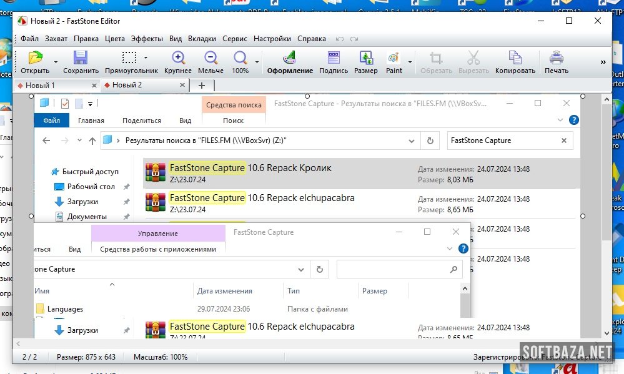This screenshot has width=624, height=374.
Task: Open the Настройки menu
Action: pos(274,39)
